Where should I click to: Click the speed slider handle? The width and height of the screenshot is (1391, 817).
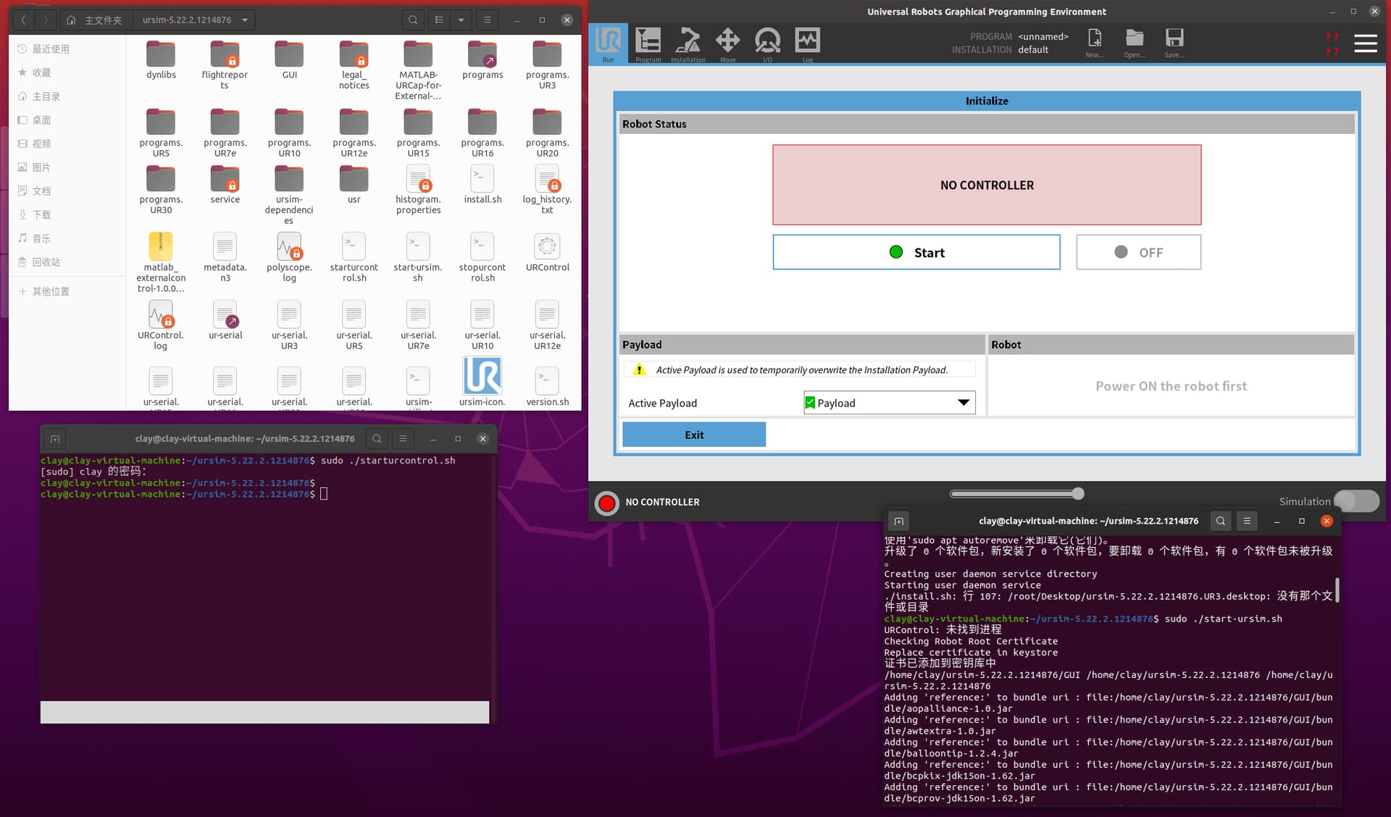pos(1078,494)
